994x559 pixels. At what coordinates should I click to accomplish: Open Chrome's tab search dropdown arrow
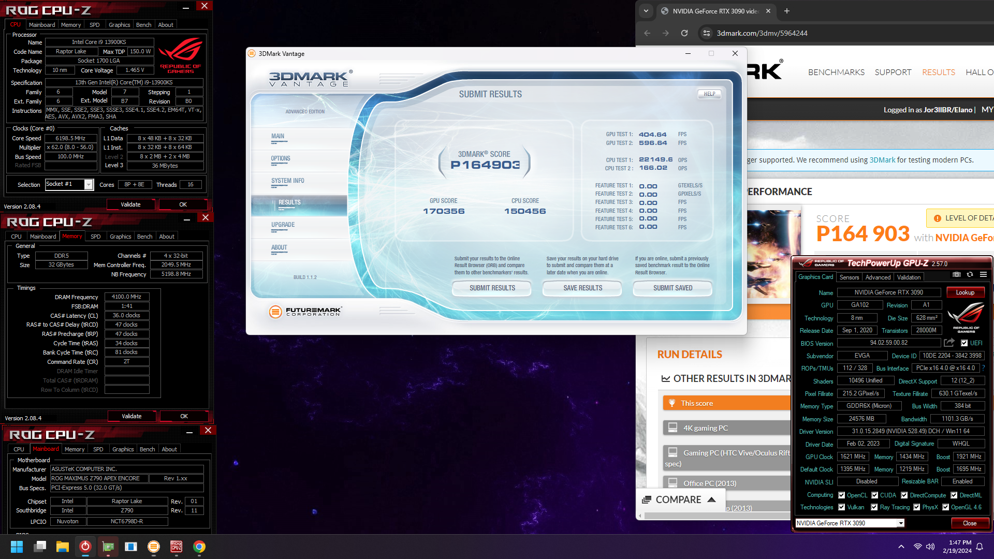[646, 11]
